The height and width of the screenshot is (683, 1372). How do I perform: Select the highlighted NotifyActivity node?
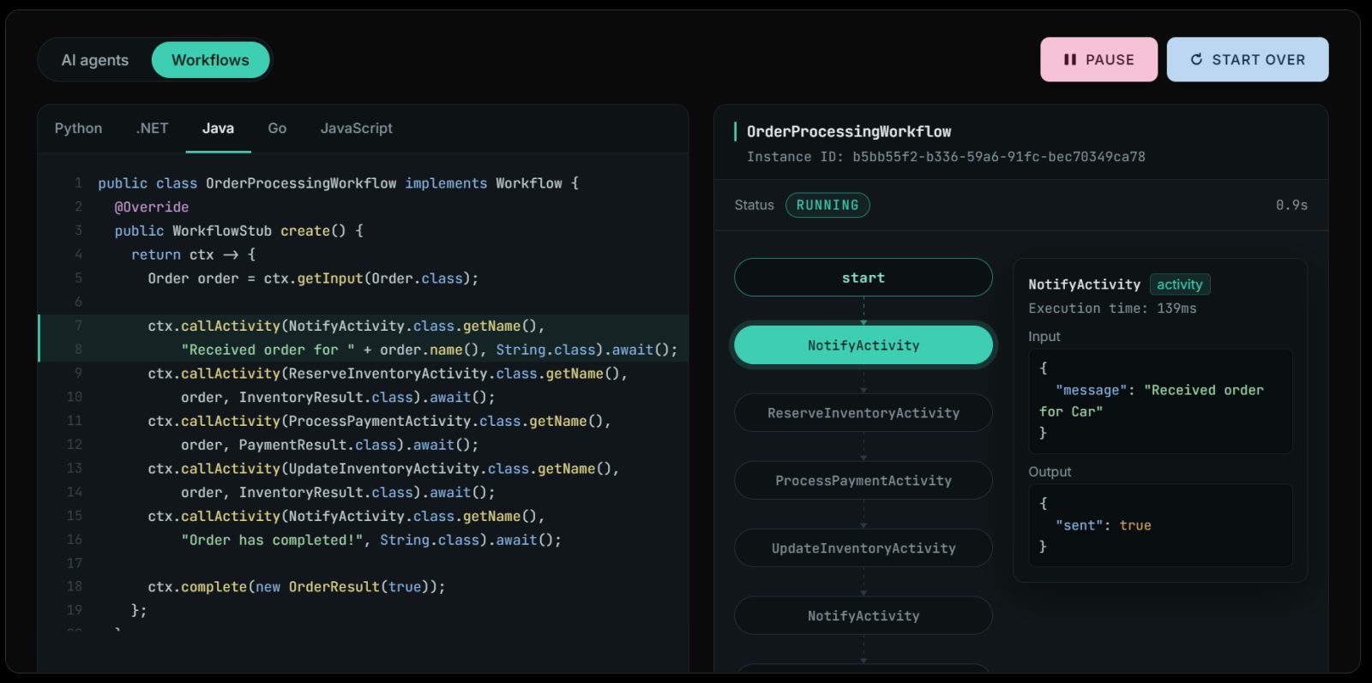click(x=864, y=345)
